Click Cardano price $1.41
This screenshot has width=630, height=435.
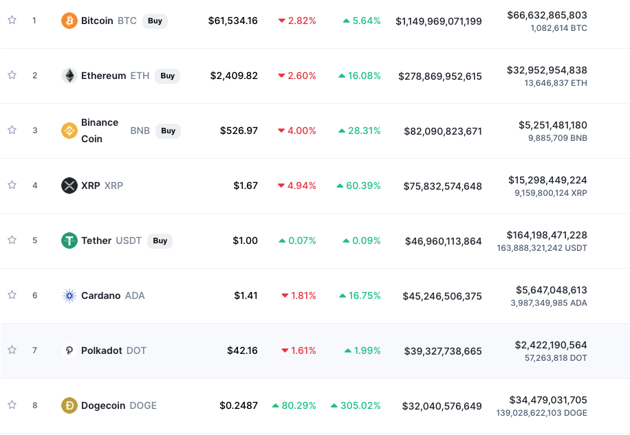coord(246,295)
